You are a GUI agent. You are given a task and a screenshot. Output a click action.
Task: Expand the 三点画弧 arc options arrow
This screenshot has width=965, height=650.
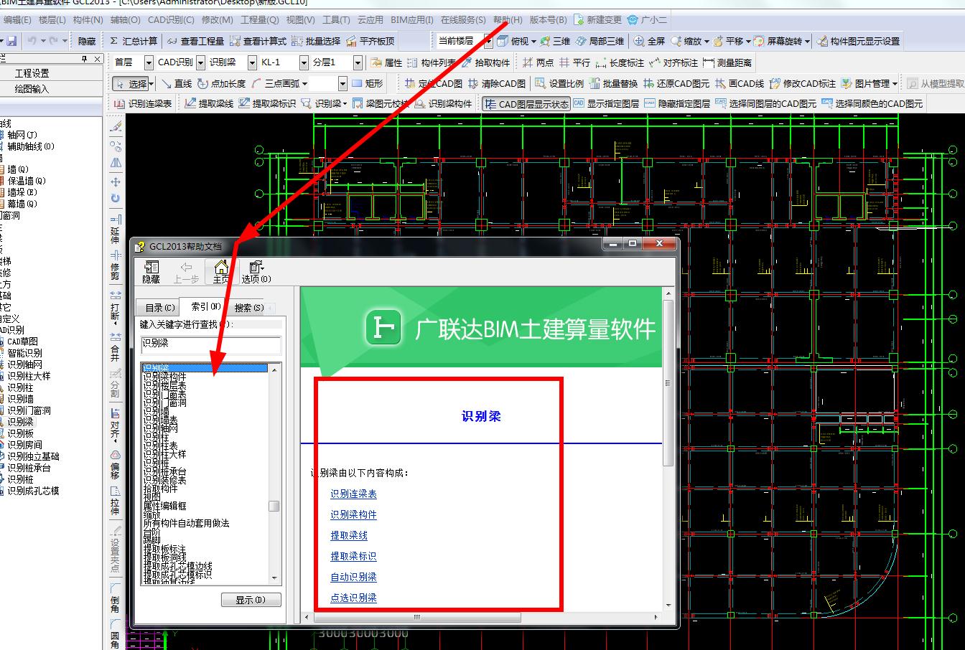point(304,83)
